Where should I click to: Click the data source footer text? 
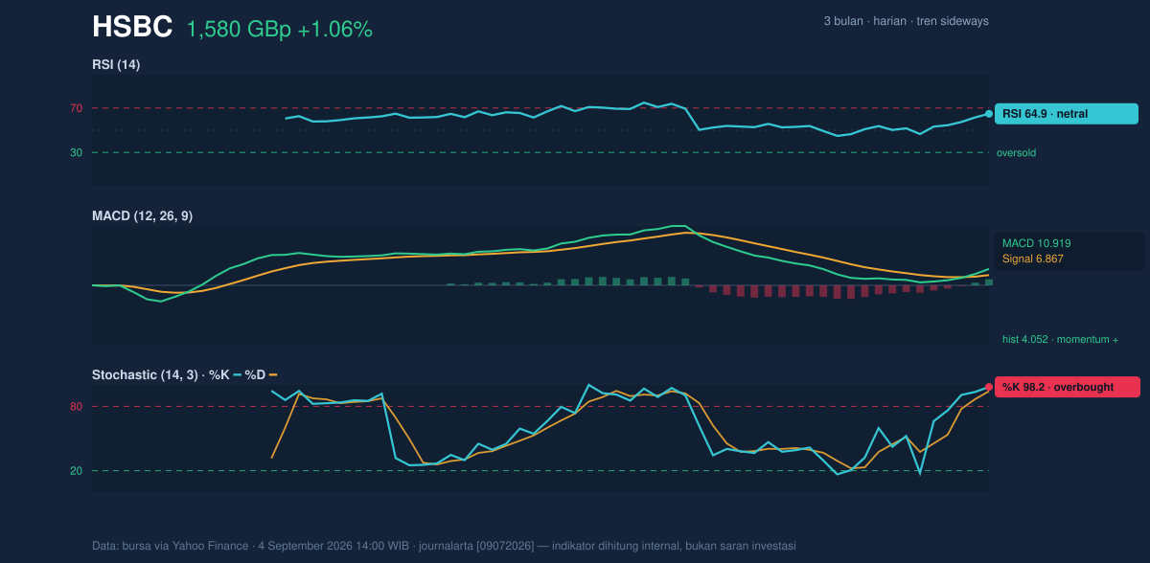click(x=444, y=546)
